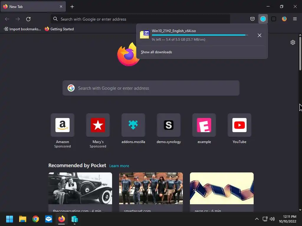The image size is (302, 226).
Task: Click the Google logo in the search box
Action: [x=71, y=88]
